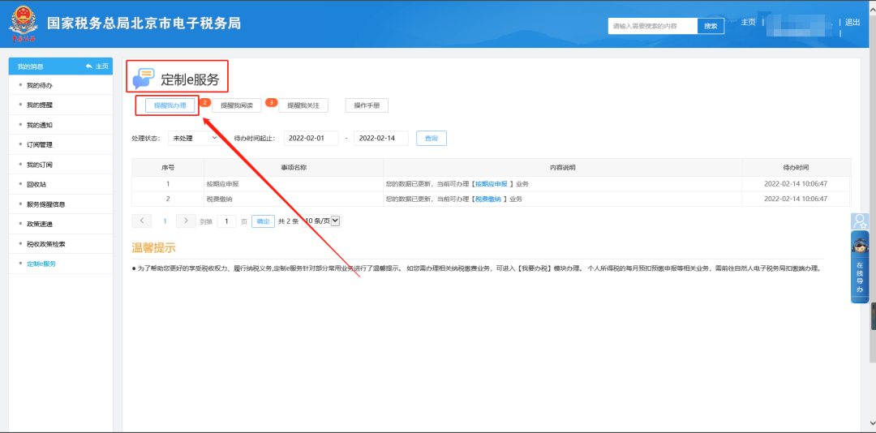This screenshot has height=433, width=876.
Task: Click the 税费缴纳 link in row 2
Action: coord(487,199)
